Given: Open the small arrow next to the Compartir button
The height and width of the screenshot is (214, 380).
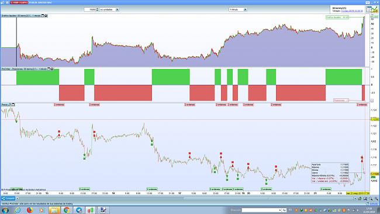Looking at the screenshot, I should tap(17, 198).
